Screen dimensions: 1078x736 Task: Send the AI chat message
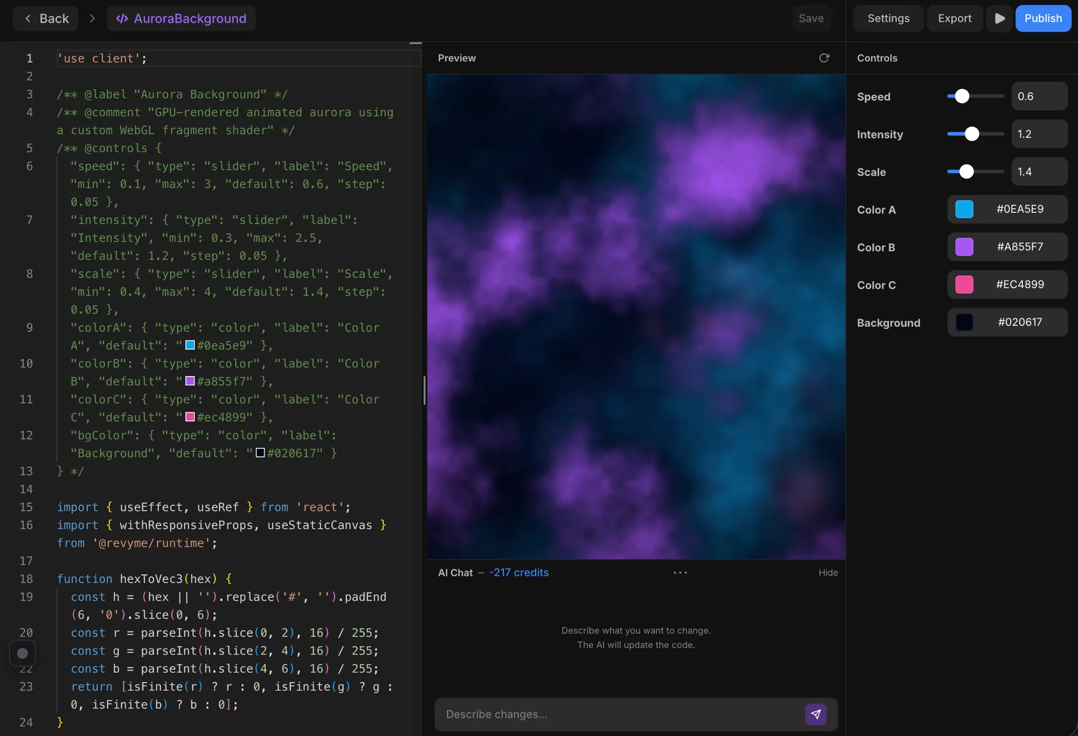point(816,714)
